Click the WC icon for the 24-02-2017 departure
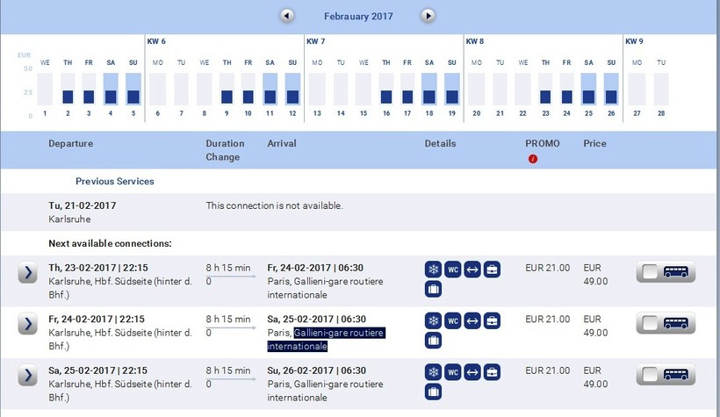The width and height of the screenshot is (720, 417). (x=453, y=320)
